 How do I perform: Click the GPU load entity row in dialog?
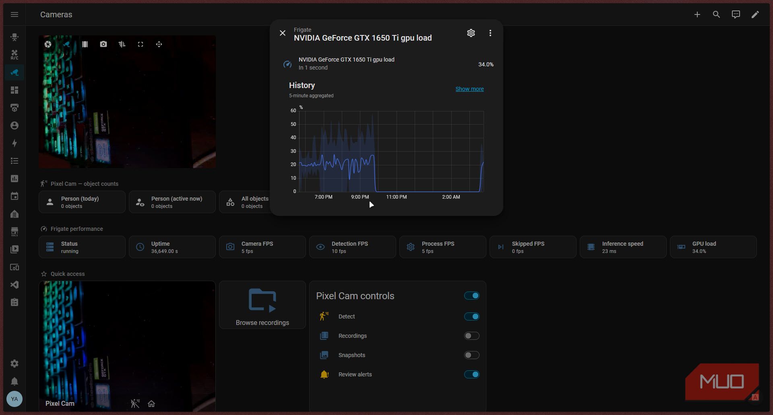[x=386, y=64]
